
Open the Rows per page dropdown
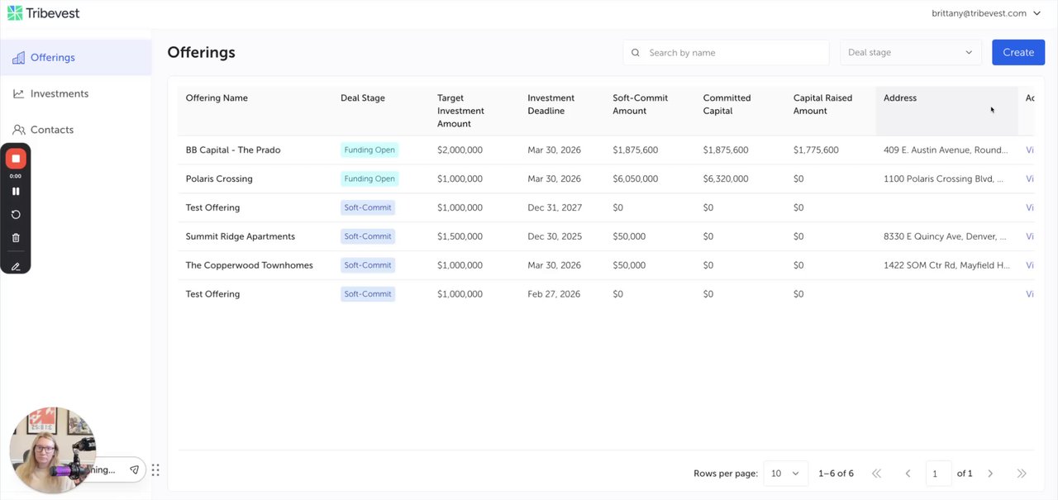784,474
